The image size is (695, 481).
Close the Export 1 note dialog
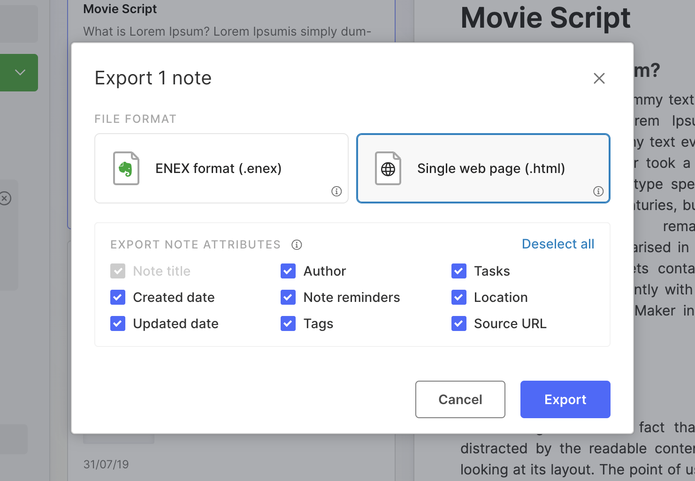coord(599,78)
